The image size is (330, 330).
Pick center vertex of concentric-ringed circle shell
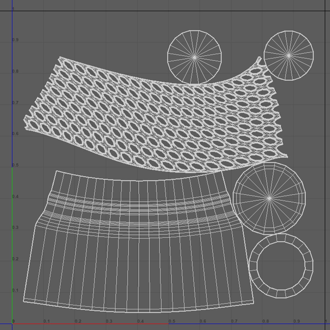tap(269, 198)
